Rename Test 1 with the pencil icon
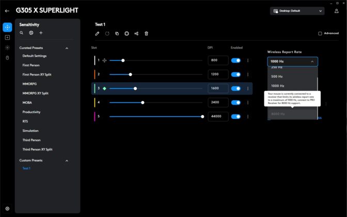 97,34
